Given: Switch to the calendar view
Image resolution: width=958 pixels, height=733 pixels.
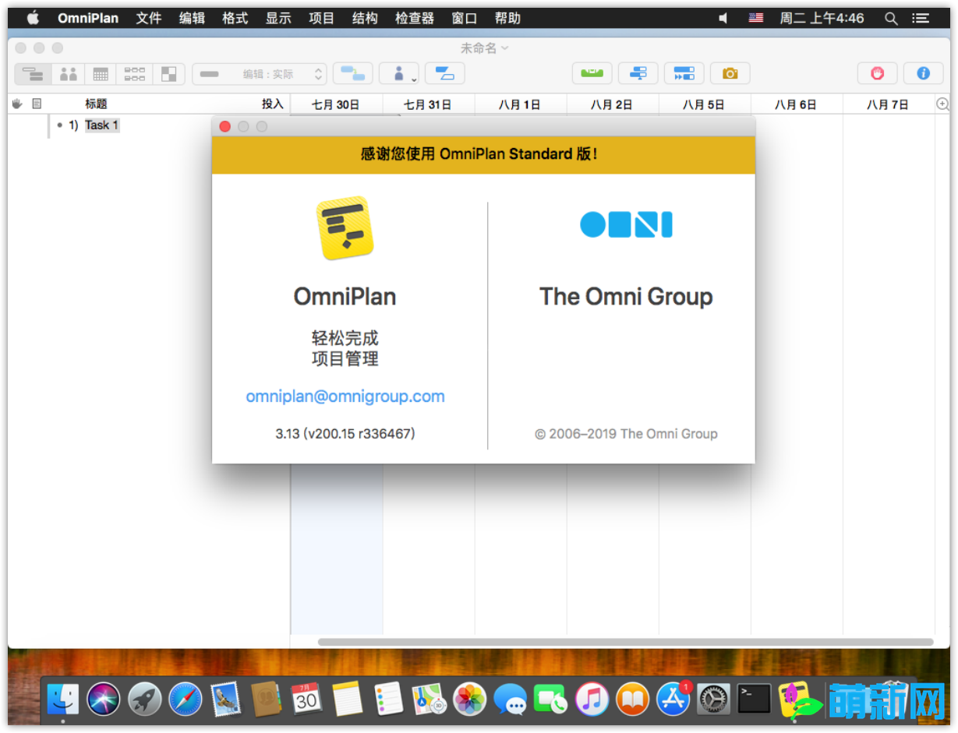Looking at the screenshot, I should coord(101,74).
